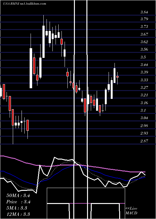Click the 5MA : 3.3 readout
Screen dimensions: 156x219
click(17, 208)
